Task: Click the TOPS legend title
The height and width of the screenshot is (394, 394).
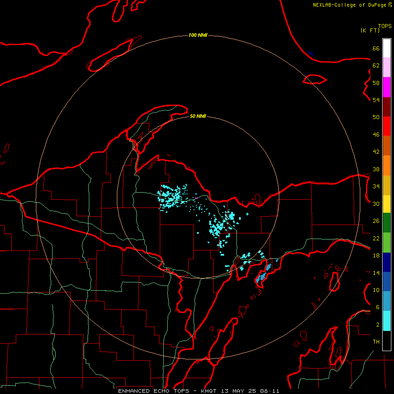Action: [385, 26]
